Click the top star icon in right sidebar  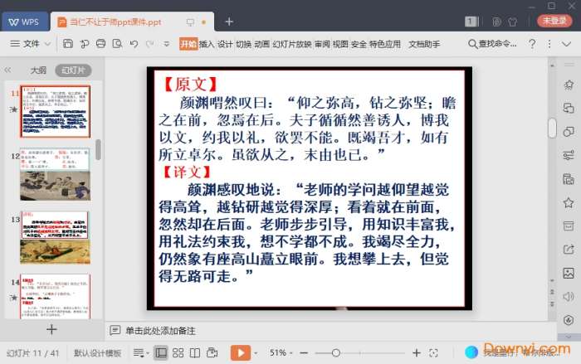tap(569, 85)
